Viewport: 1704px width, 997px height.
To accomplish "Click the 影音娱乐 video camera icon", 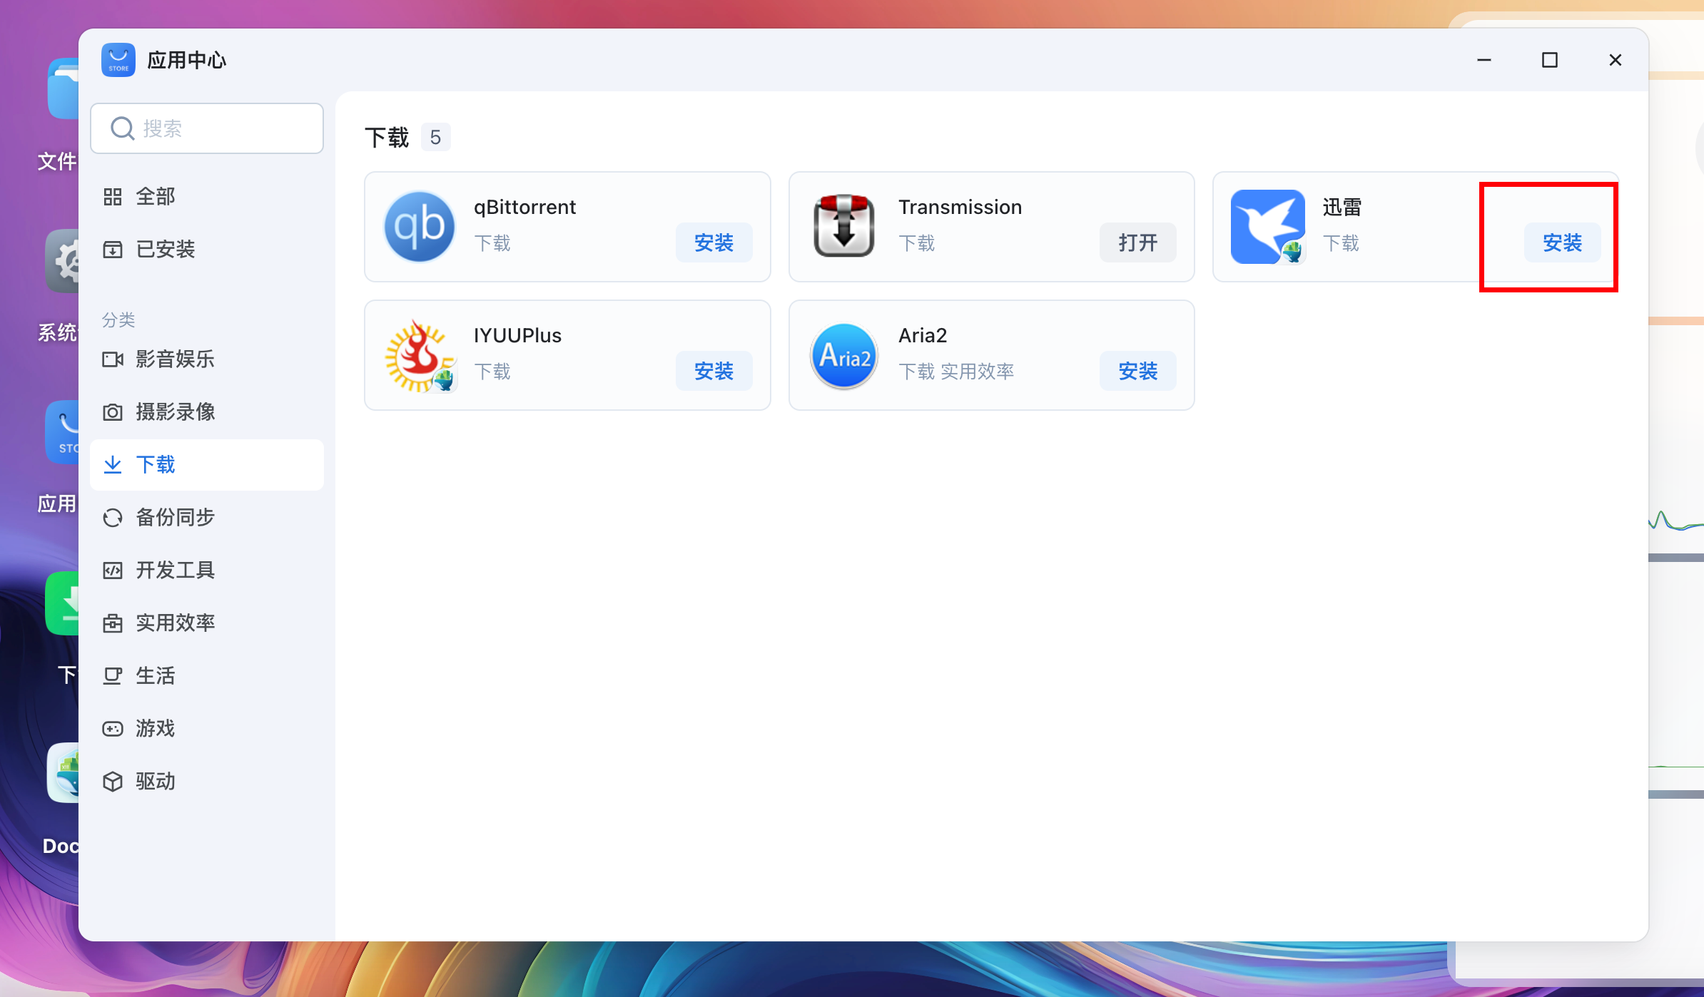I will pyautogui.click(x=113, y=359).
